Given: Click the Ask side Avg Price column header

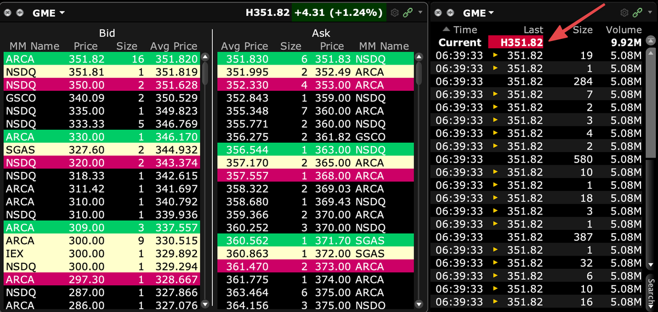Looking at the screenshot, I should 245,46.
